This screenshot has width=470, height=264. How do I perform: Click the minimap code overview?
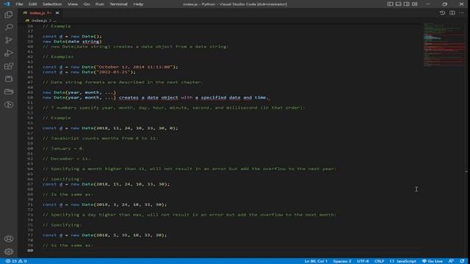(444, 45)
